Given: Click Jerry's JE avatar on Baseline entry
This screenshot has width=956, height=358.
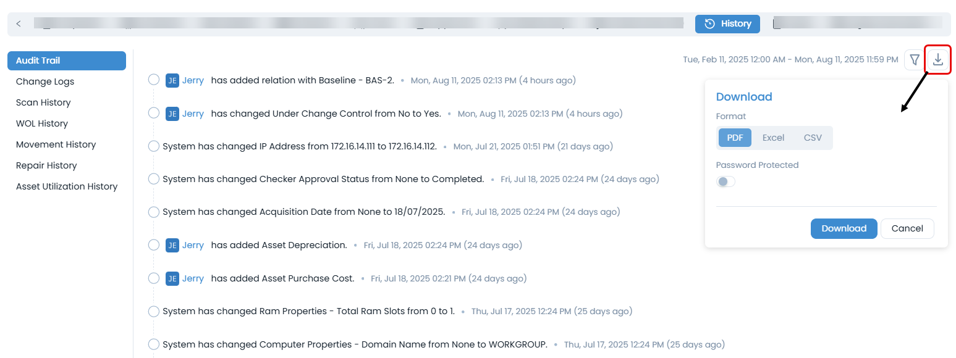Looking at the screenshot, I should pos(172,80).
